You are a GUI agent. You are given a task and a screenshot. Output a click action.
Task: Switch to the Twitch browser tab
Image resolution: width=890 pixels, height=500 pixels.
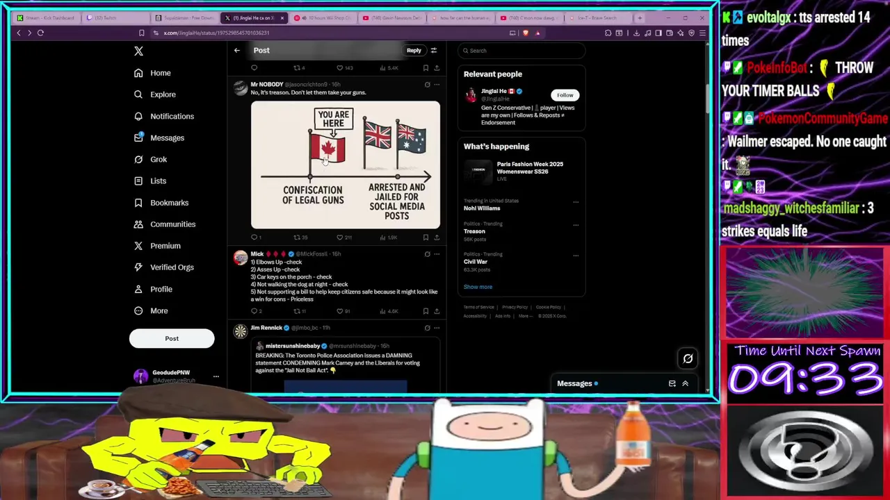[115, 17]
